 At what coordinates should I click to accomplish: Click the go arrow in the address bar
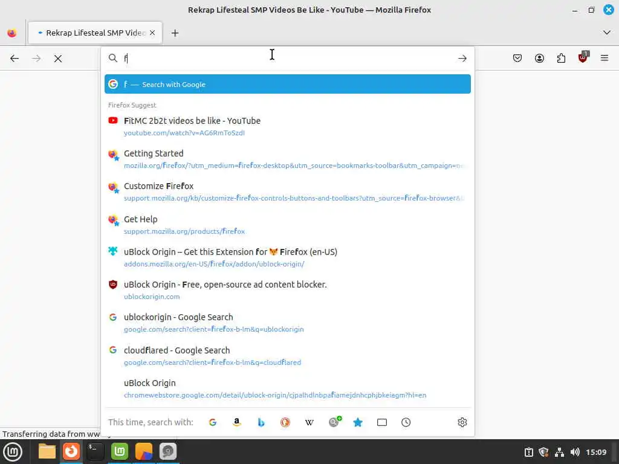pos(462,59)
